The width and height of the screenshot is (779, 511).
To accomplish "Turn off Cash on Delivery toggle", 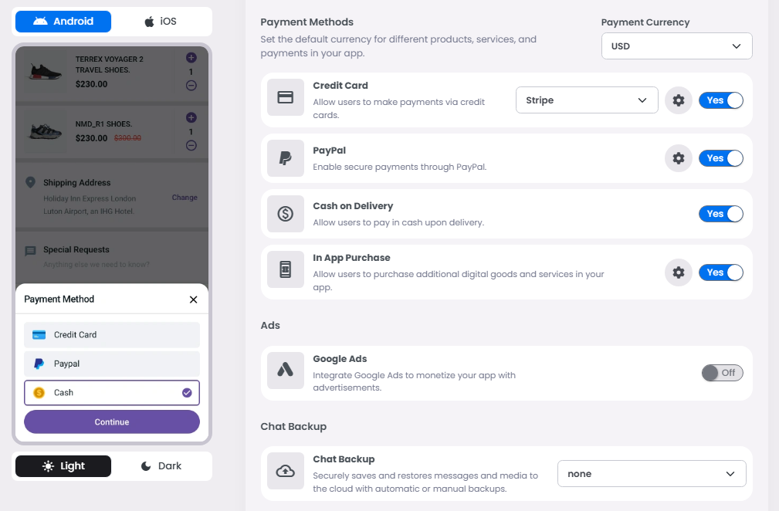I will pyautogui.click(x=720, y=214).
